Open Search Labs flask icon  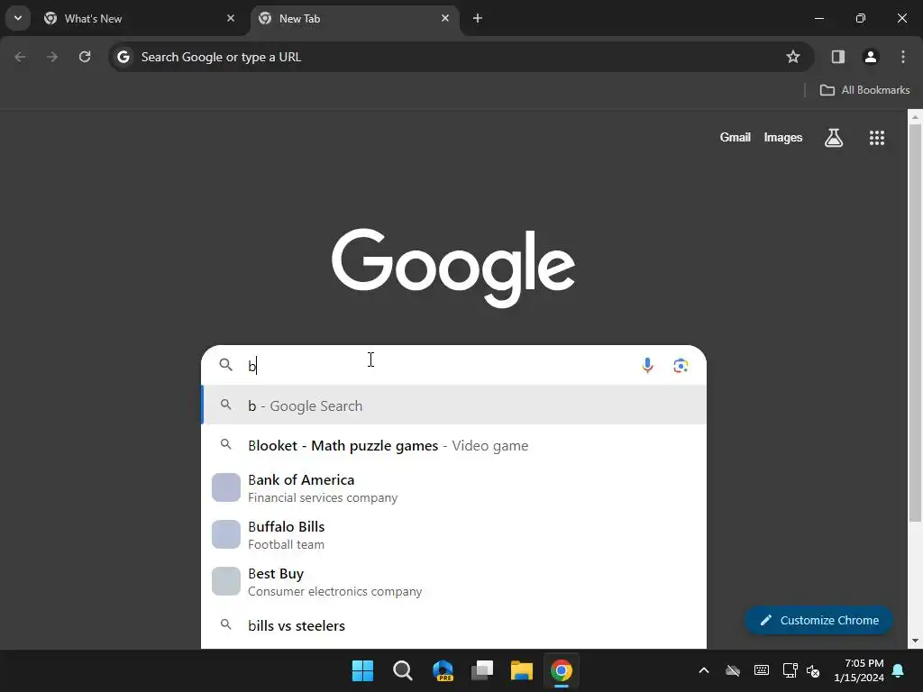point(834,138)
